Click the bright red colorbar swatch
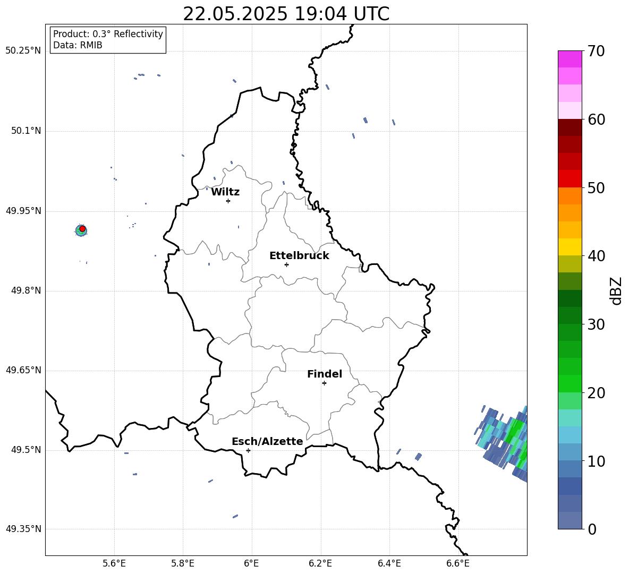 (570, 179)
